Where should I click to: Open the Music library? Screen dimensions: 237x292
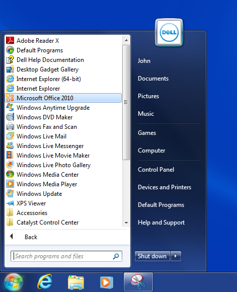[x=146, y=114]
